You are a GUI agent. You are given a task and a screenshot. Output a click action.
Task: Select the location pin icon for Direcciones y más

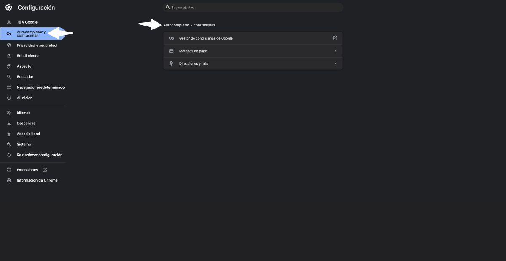(x=171, y=63)
